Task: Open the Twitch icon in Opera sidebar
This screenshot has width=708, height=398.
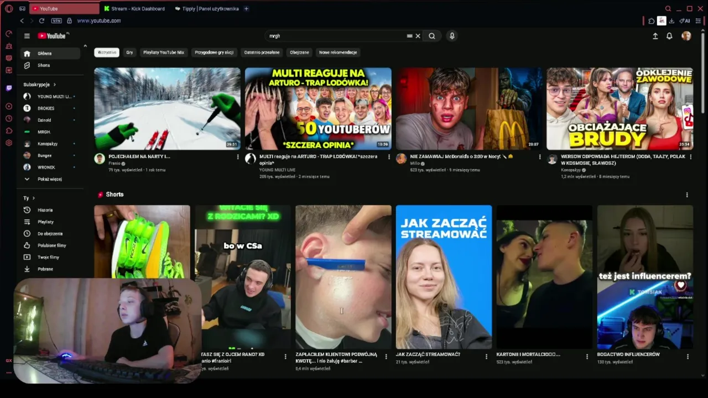Action: point(9,88)
